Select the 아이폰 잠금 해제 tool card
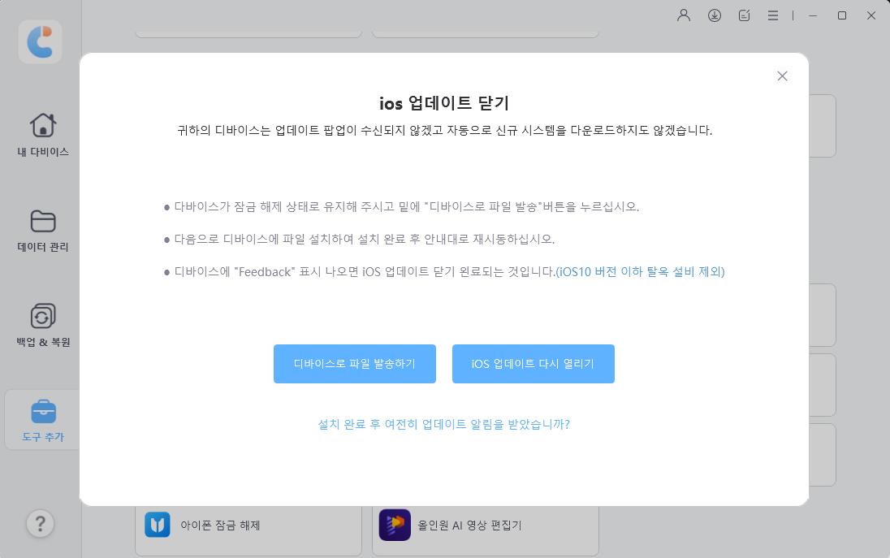The image size is (890, 558). 248,525
